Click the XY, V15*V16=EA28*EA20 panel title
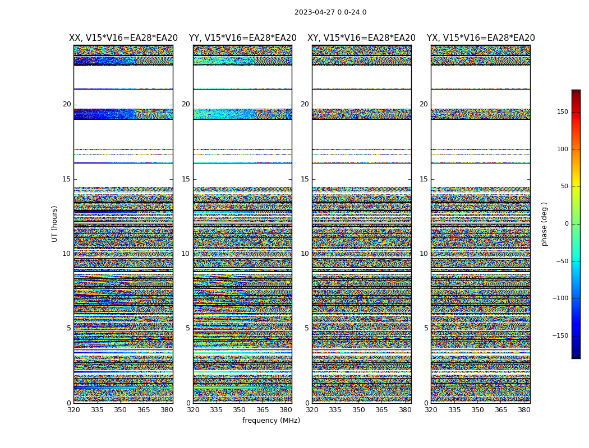The image size is (589, 448). [361, 38]
